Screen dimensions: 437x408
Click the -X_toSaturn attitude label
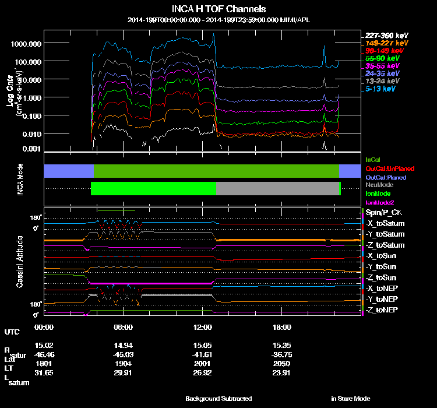[x=385, y=223]
